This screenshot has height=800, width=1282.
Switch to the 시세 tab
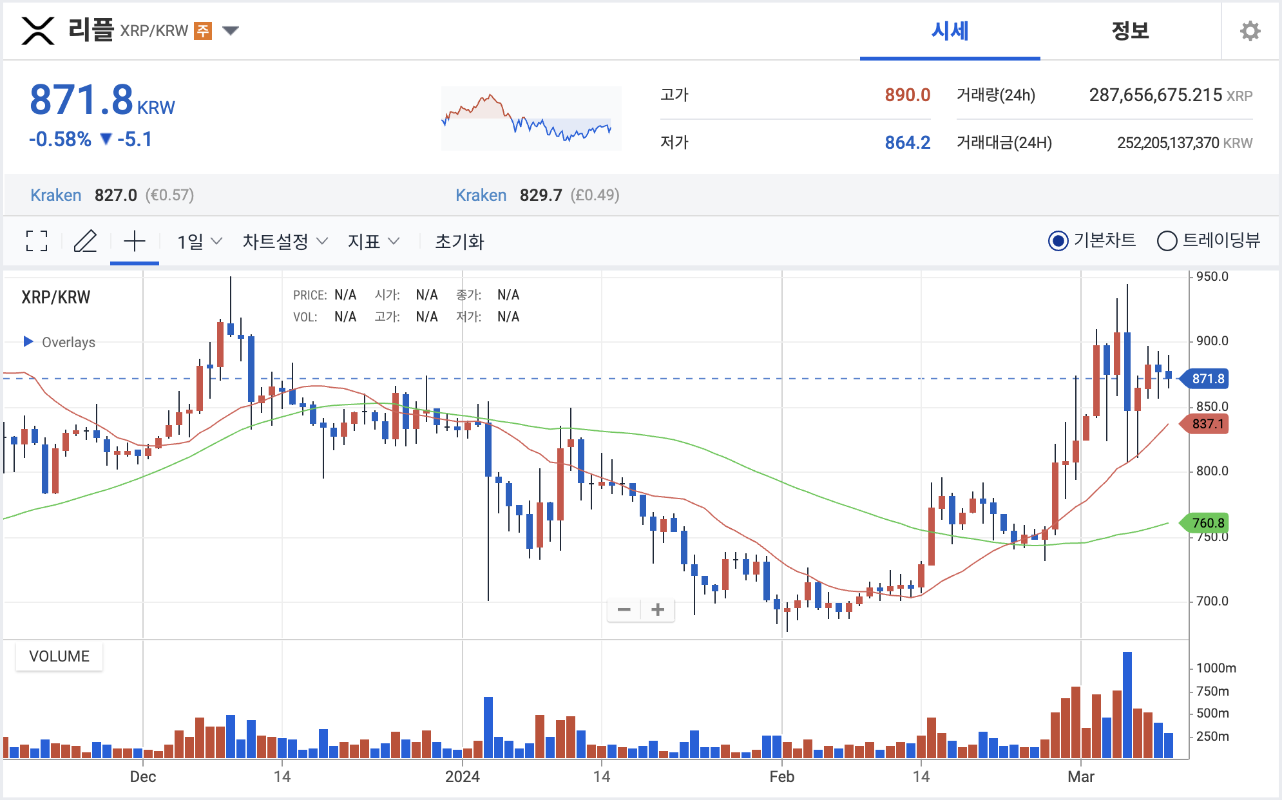point(950,31)
